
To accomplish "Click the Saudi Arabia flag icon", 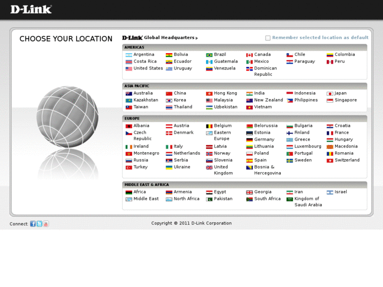I will 290,199.
